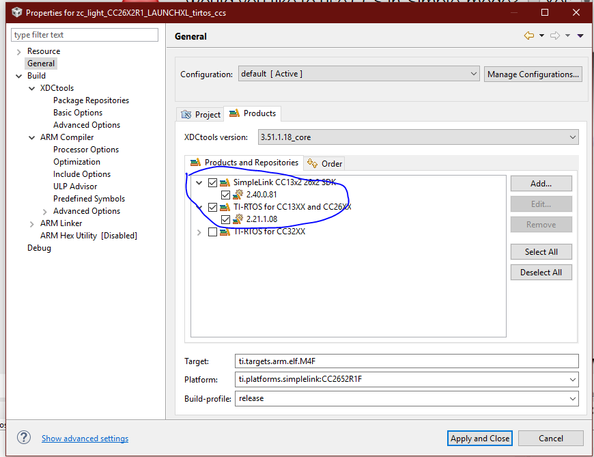Click the Deselect All button
Image resolution: width=594 pixels, height=457 pixels.
[541, 273]
